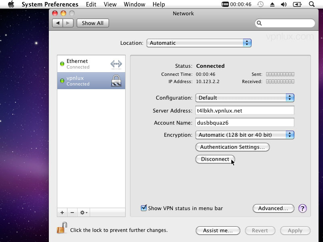Click the green status dot for Ethernet
This screenshot has width=323, height=242.
62,64
